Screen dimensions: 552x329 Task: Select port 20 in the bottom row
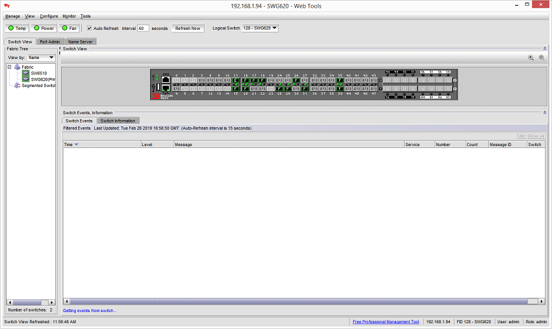click(x=245, y=88)
